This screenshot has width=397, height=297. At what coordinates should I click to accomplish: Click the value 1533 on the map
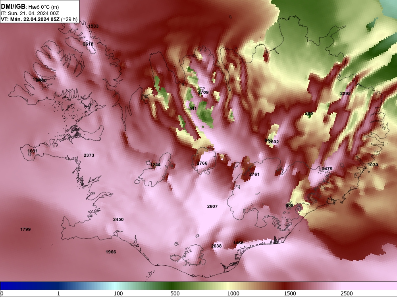tap(93, 26)
